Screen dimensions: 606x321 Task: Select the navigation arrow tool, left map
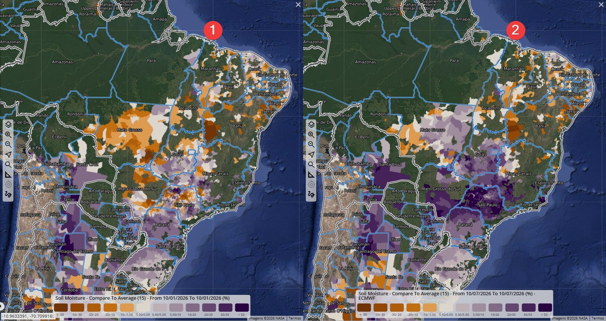[8, 155]
